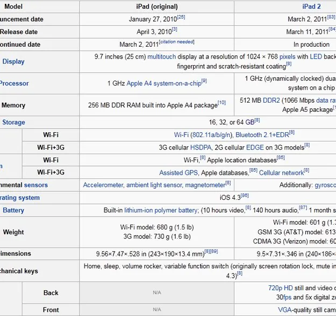336x316 pixels.
Task: Select the Release date row header
Action: click(x=19, y=32)
